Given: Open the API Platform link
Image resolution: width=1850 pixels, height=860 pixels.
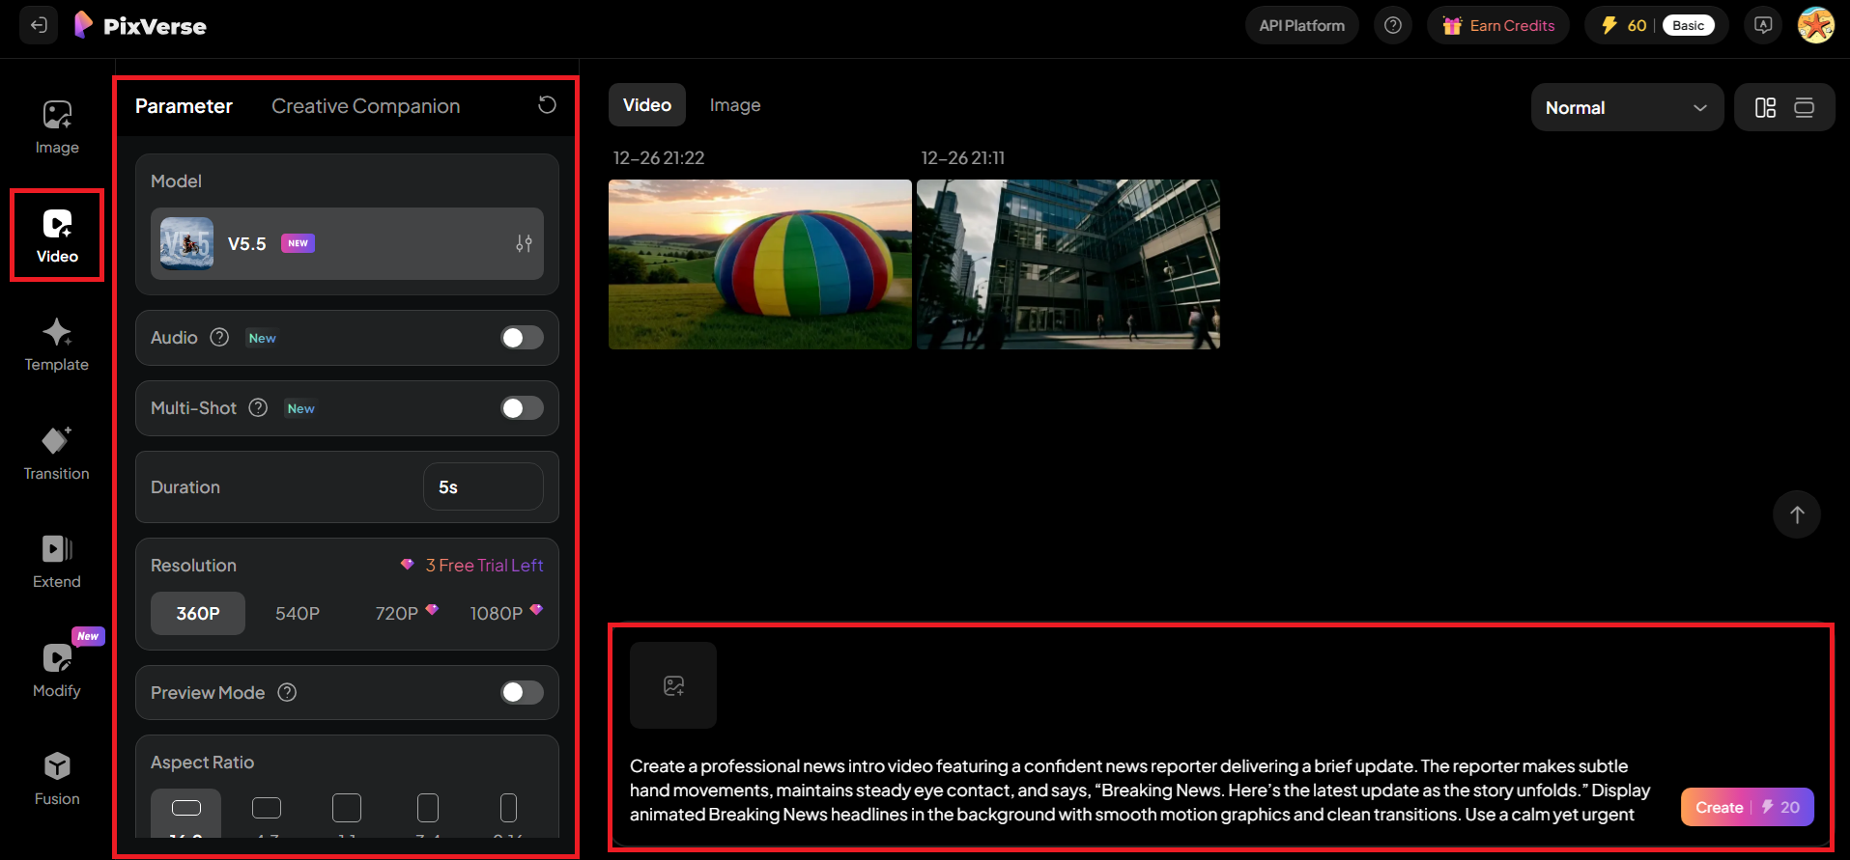Looking at the screenshot, I should pyautogui.click(x=1301, y=25).
